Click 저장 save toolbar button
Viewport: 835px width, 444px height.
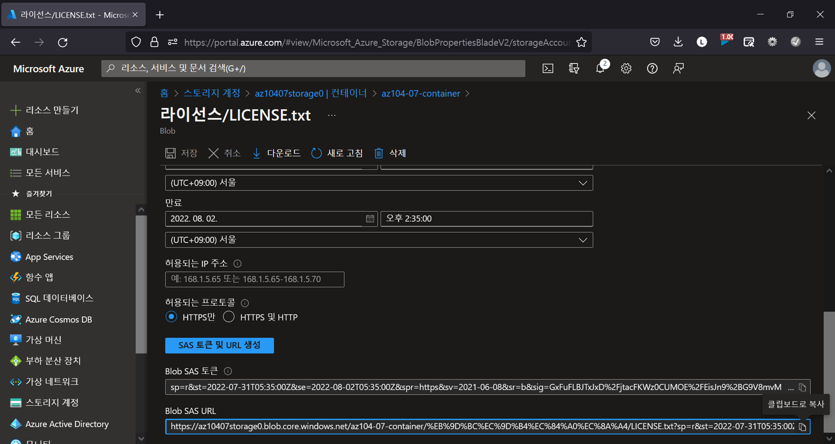click(181, 153)
